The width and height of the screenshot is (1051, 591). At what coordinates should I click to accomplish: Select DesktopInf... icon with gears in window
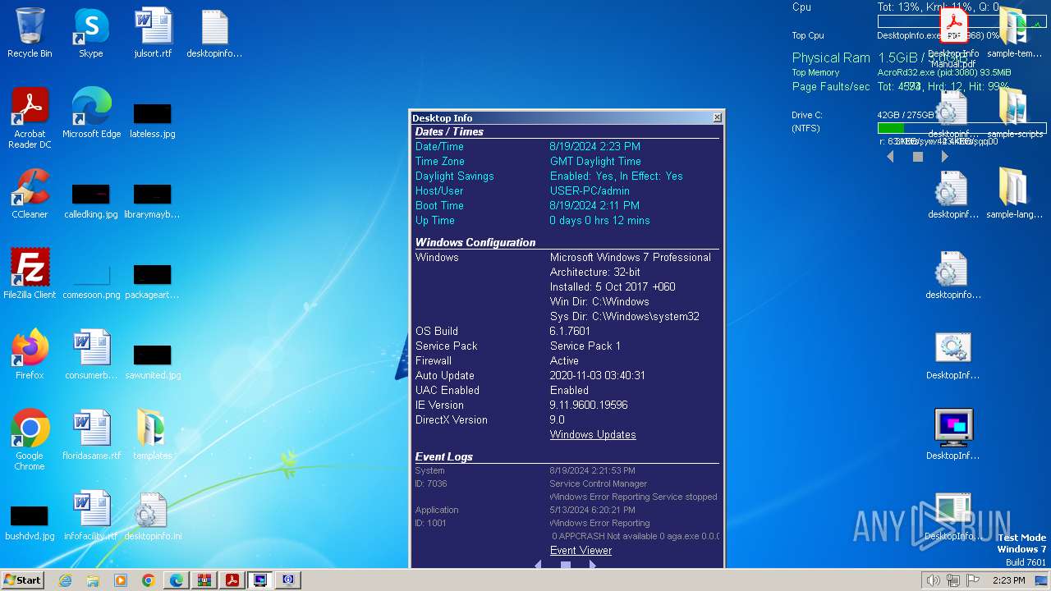point(953,354)
